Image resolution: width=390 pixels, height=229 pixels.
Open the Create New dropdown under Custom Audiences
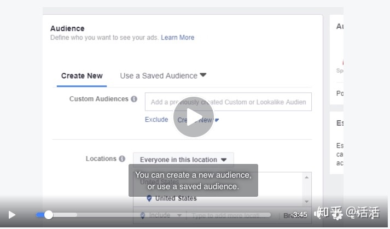tap(198, 120)
